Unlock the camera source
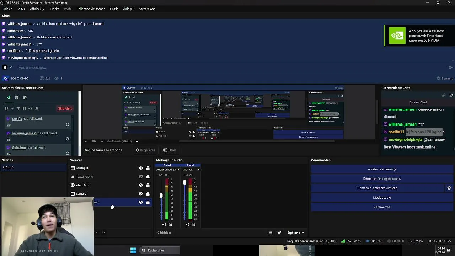Screen dimensions: 455x256 point(148,194)
